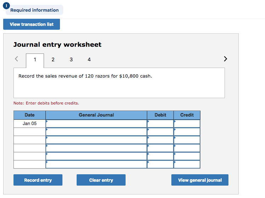Click the 'Enter debits before credits' note
This screenshot has height=198, width=265.
46,103
